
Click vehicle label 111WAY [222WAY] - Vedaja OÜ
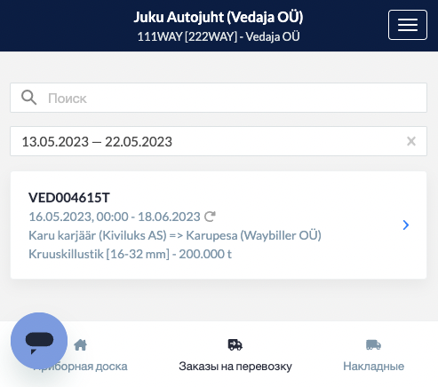click(x=219, y=36)
